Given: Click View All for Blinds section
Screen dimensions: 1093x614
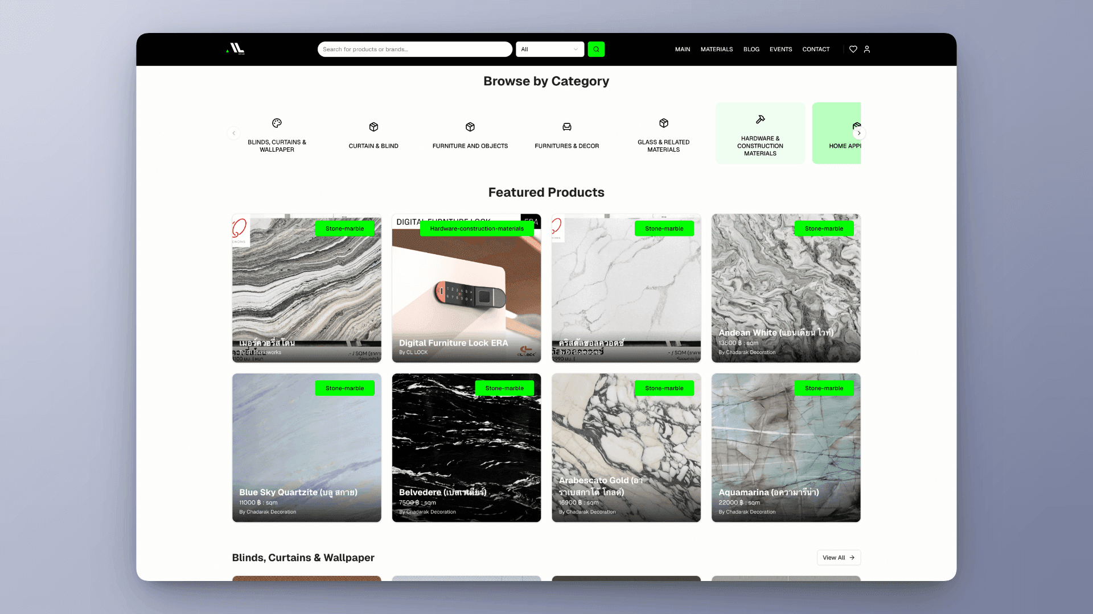Looking at the screenshot, I should click(838, 558).
